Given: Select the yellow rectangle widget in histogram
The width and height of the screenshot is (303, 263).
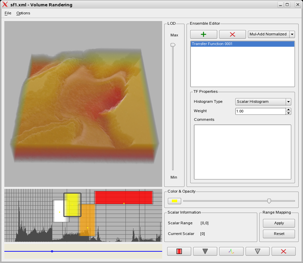Looking at the screenshot, I should point(72,205).
